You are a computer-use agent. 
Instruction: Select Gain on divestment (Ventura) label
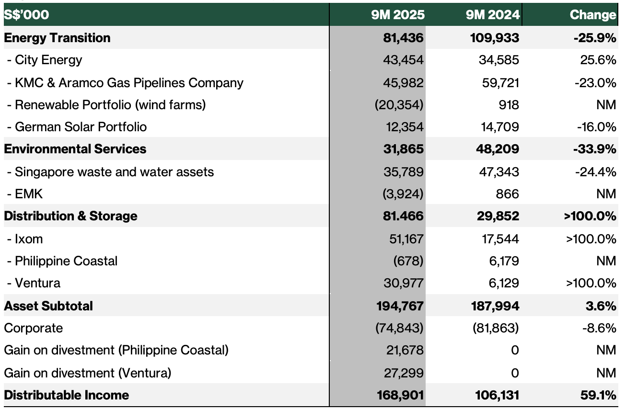87,373
